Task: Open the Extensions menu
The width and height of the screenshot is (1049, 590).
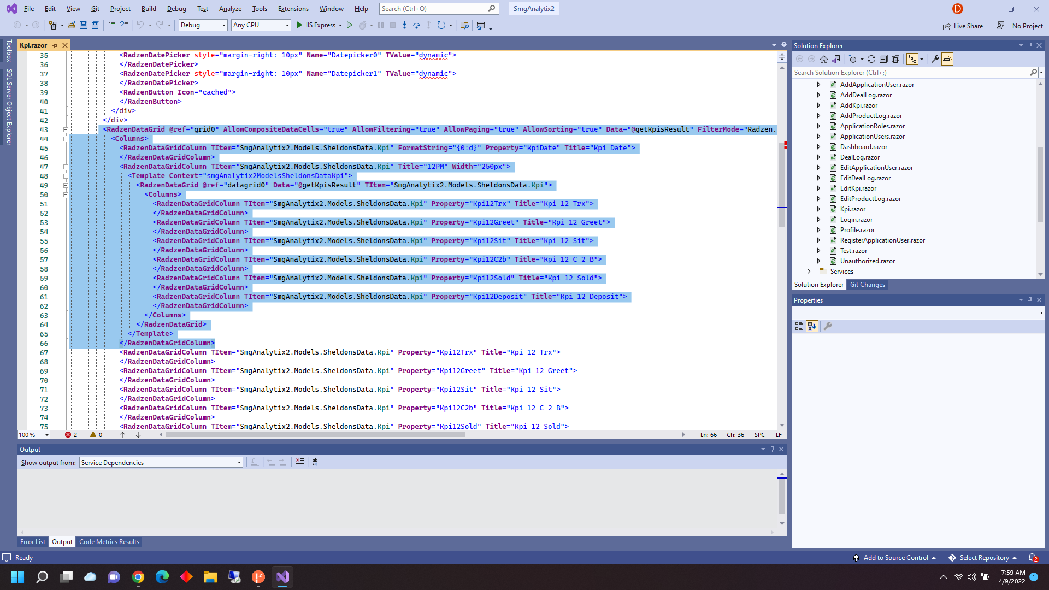Action: pos(293,9)
